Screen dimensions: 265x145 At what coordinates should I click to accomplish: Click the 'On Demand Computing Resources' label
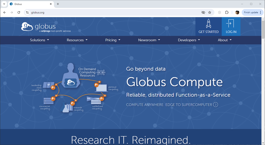coord(87,72)
